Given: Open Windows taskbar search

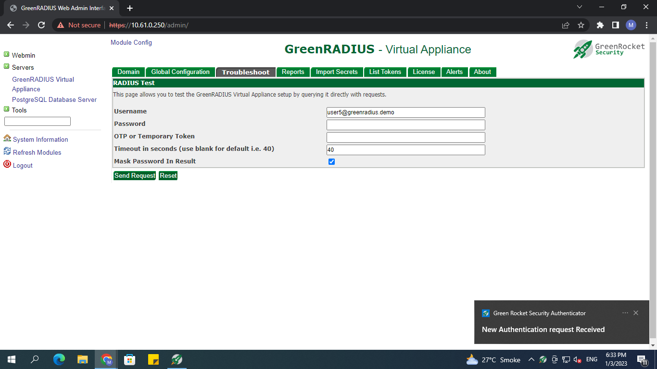Looking at the screenshot, I should [x=35, y=359].
